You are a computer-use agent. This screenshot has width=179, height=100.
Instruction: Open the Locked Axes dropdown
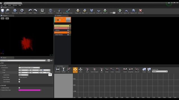(23, 75)
